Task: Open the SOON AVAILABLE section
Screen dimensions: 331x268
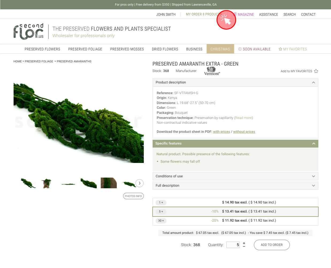Action: [254, 49]
